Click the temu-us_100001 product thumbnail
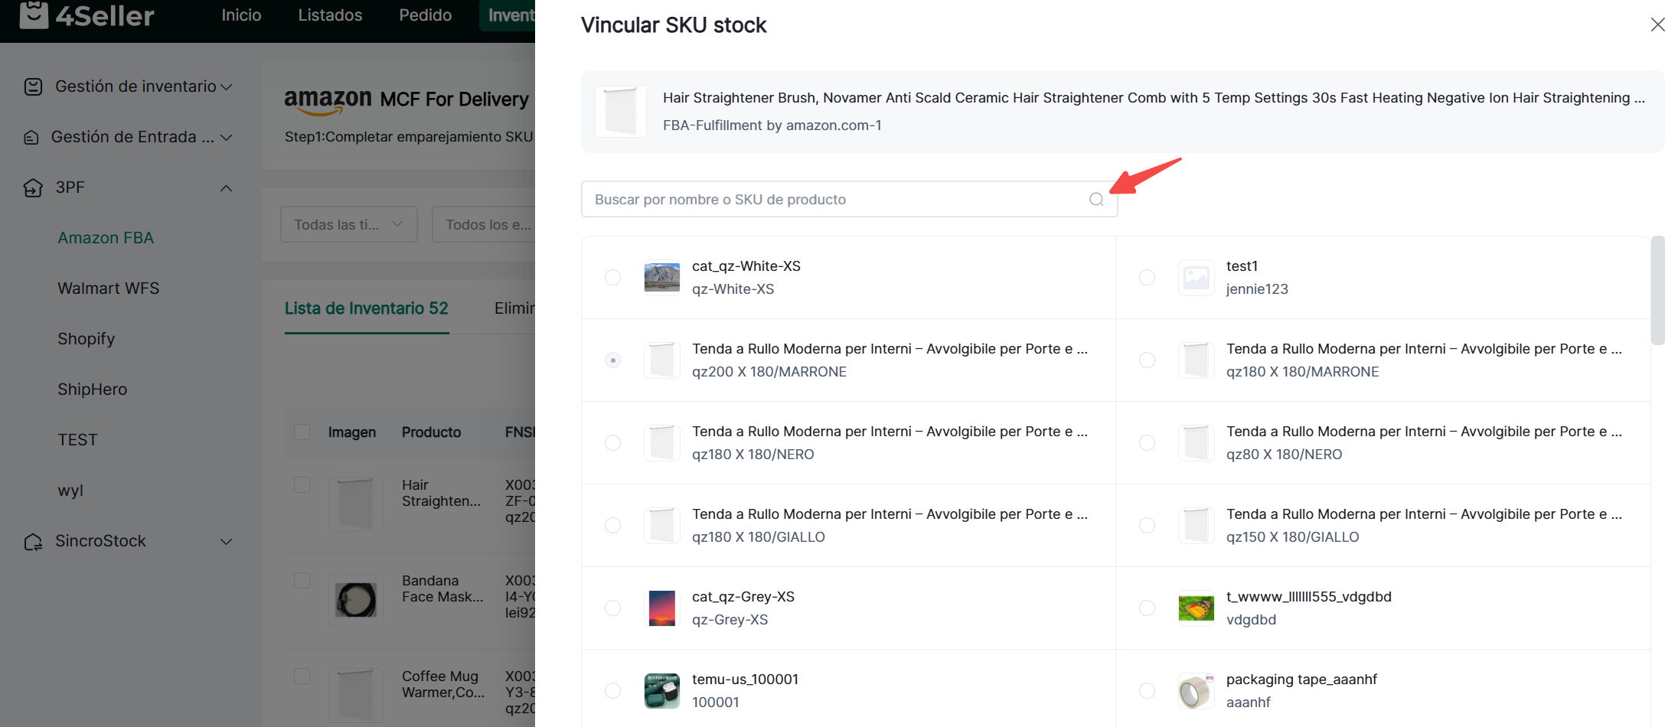The height and width of the screenshot is (727, 1678). click(661, 690)
